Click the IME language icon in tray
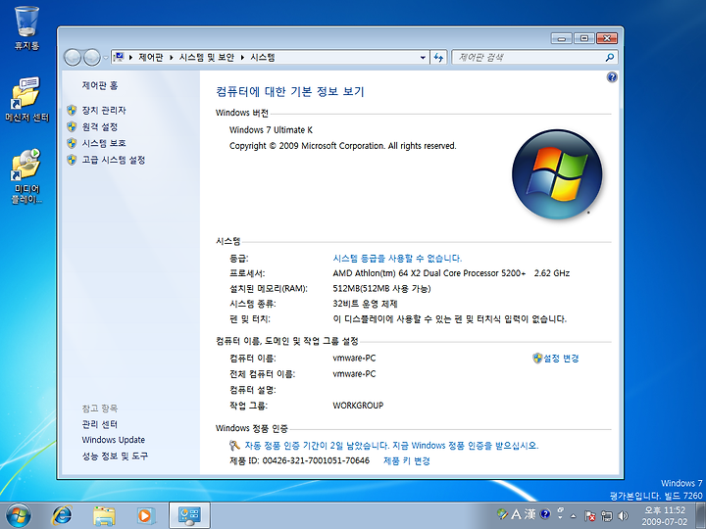Viewport: 706px width, 529px height. coord(502,513)
